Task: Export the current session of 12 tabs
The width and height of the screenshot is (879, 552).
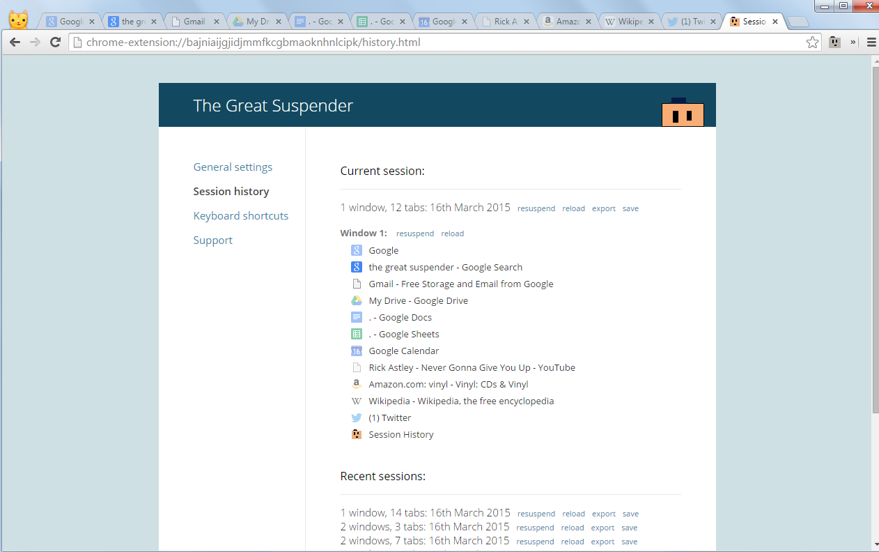Action: [604, 208]
